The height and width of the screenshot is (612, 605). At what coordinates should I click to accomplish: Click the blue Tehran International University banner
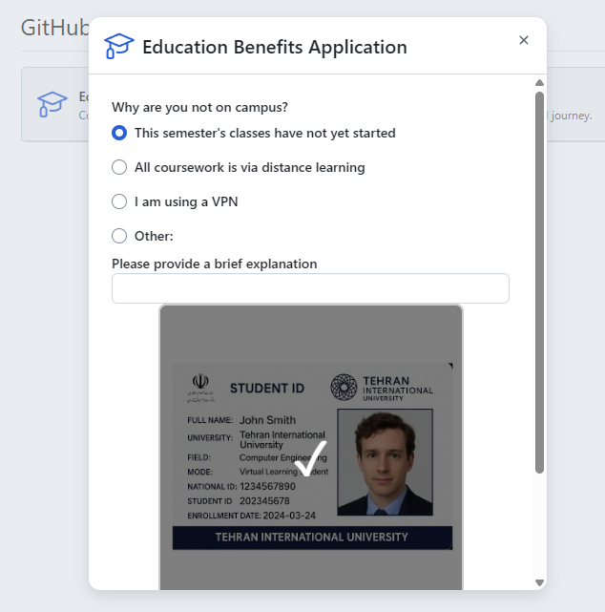click(x=311, y=538)
